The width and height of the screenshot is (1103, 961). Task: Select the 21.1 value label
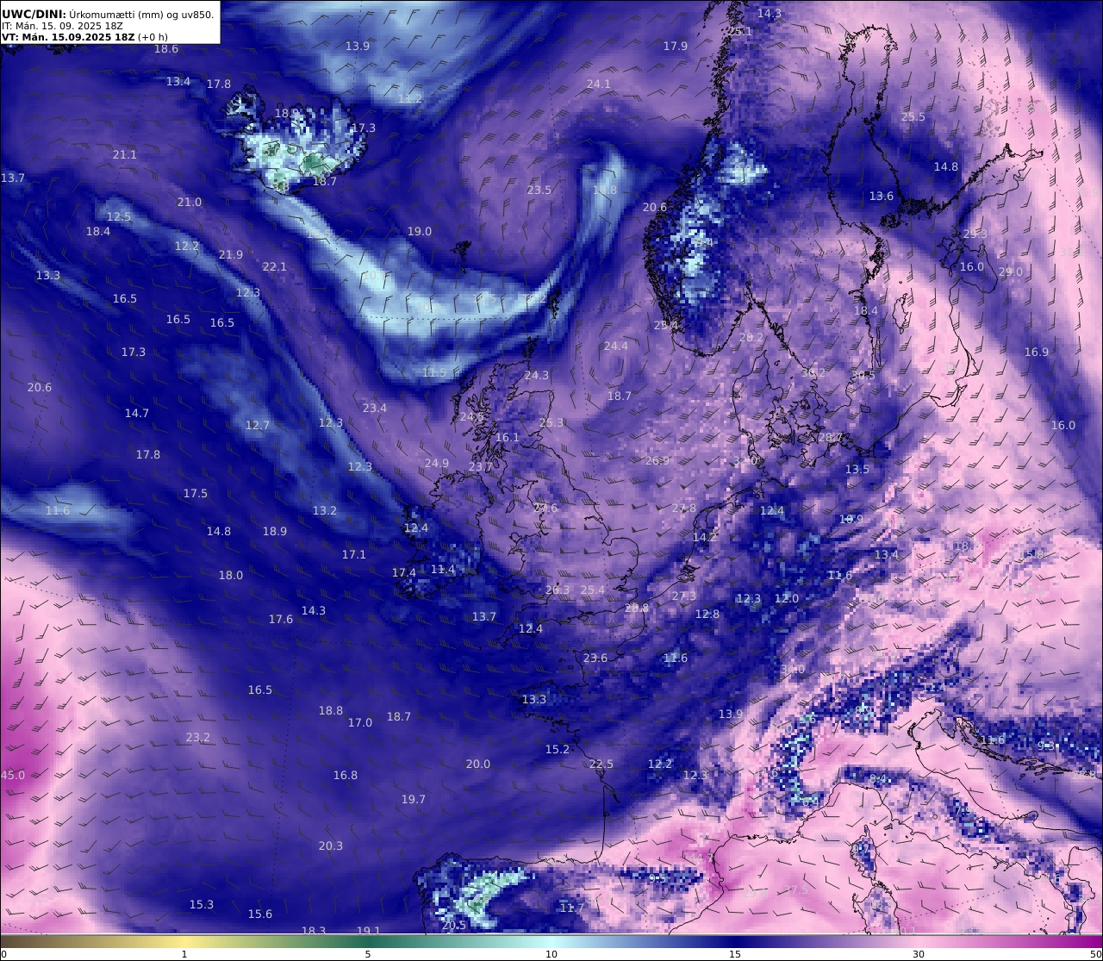[x=124, y=155]
